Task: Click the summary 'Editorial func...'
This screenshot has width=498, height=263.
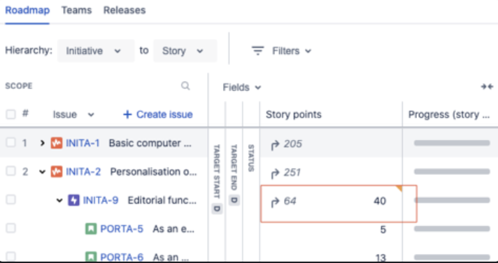Action: 162,201
